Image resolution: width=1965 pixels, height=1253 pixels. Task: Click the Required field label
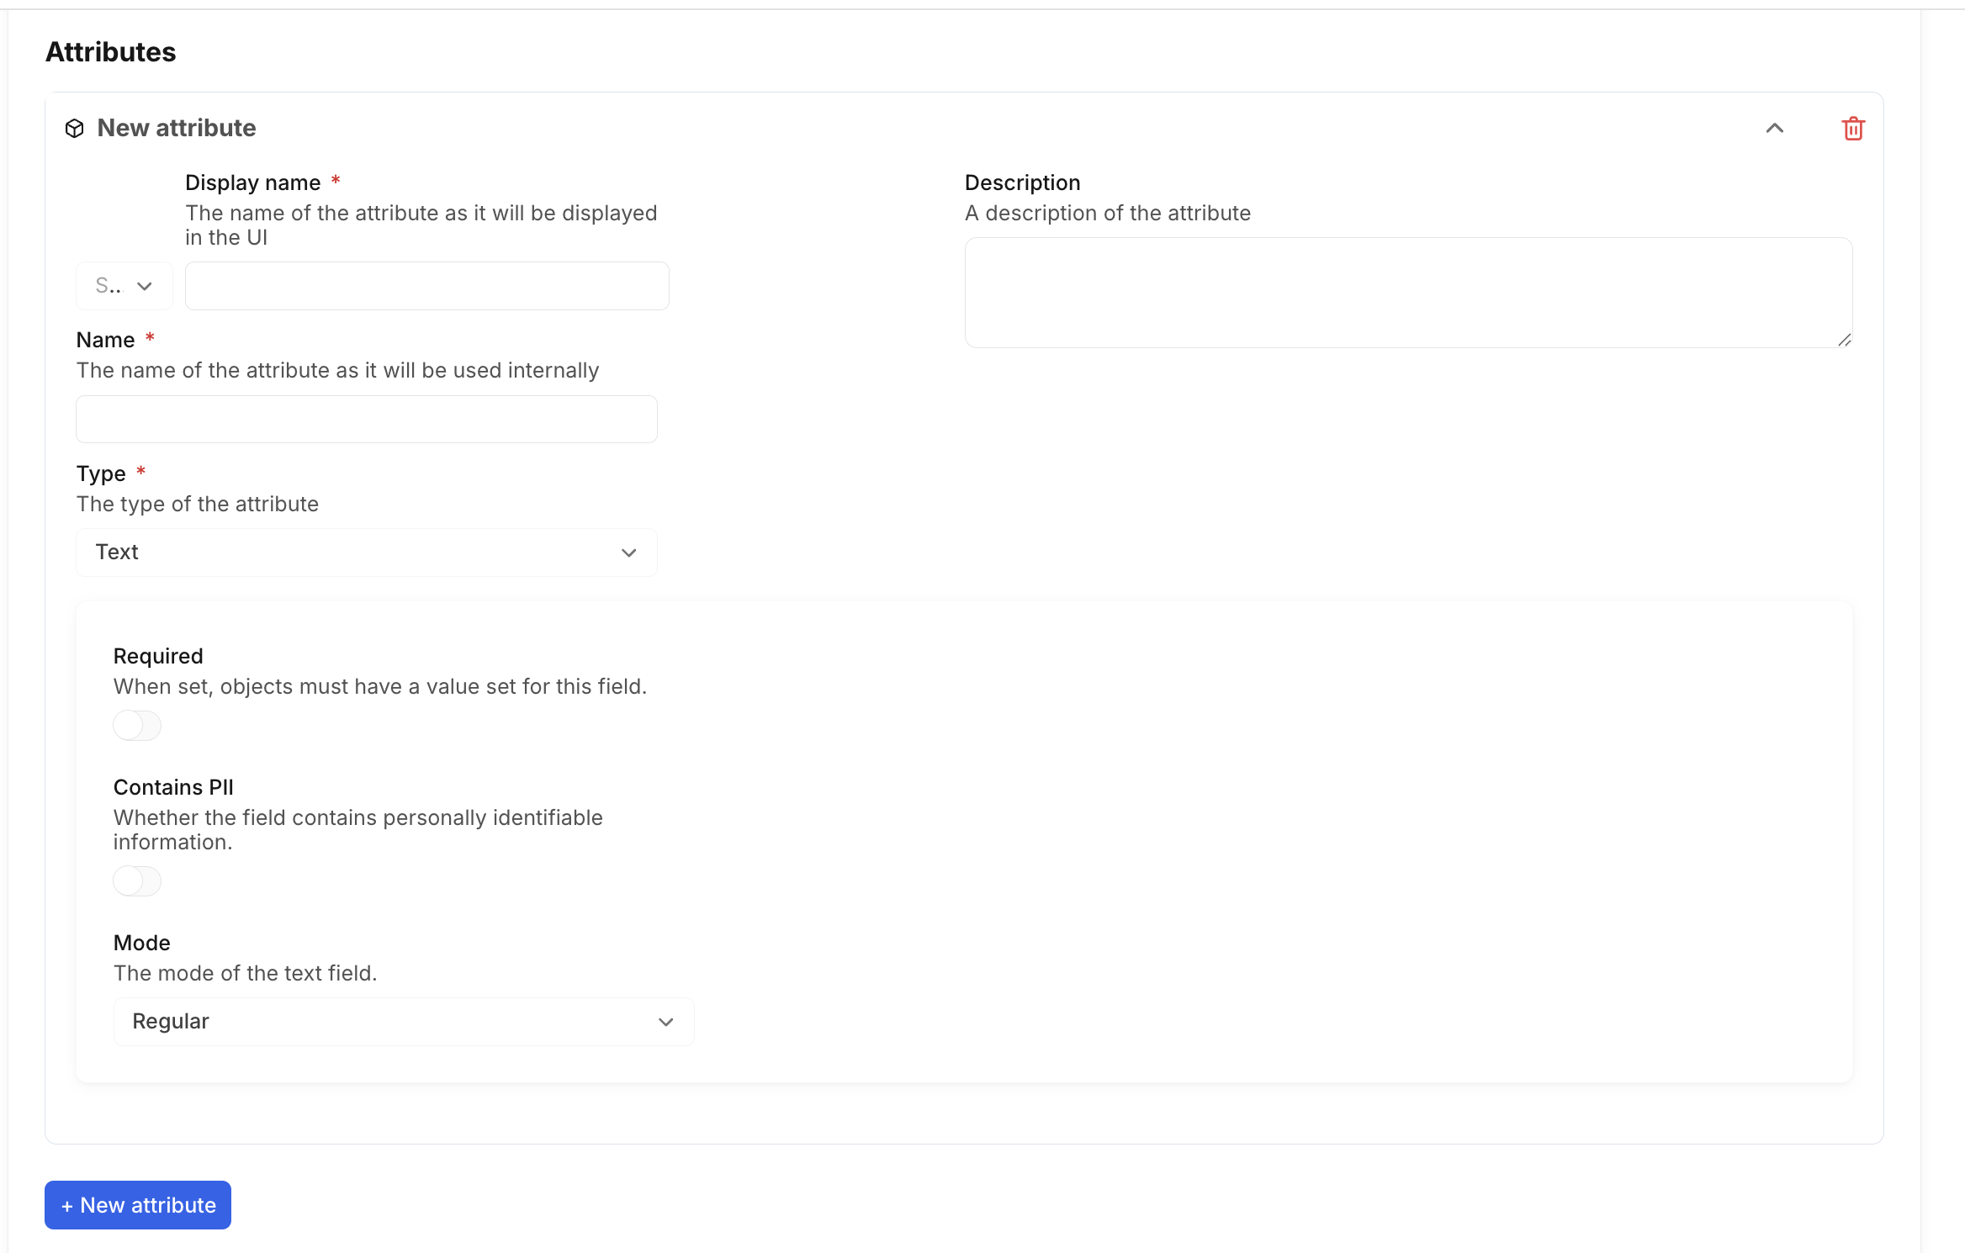pyautogui.click(x=158, y=656)
